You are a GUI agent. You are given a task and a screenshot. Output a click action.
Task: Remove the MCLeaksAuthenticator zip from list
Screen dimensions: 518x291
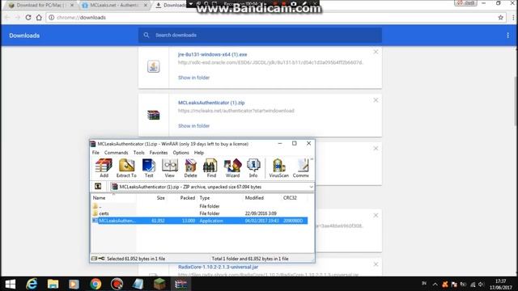tap(376, 100)
